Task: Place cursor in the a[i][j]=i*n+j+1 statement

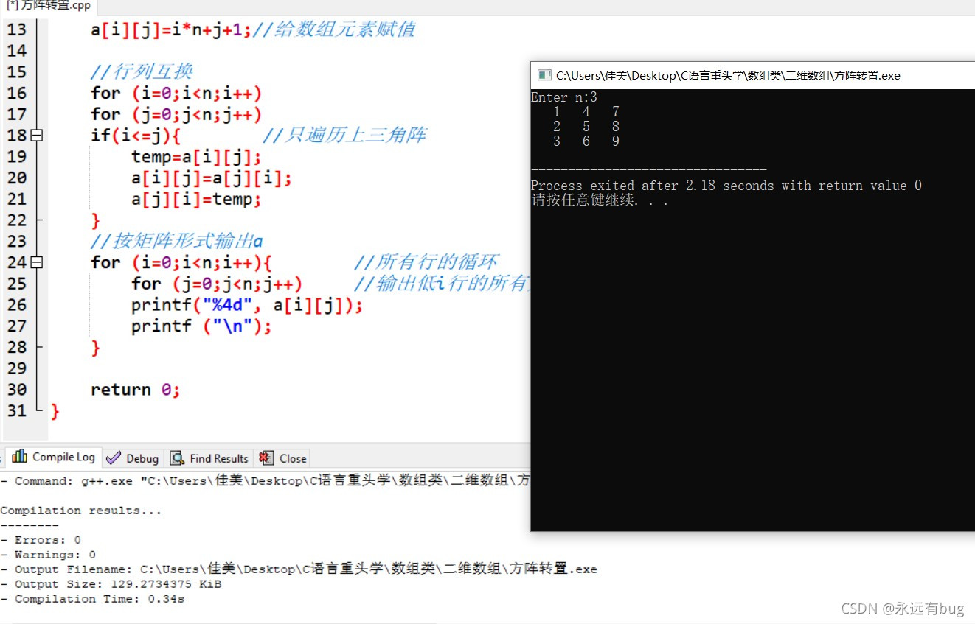Action: [x=171, y=29]
